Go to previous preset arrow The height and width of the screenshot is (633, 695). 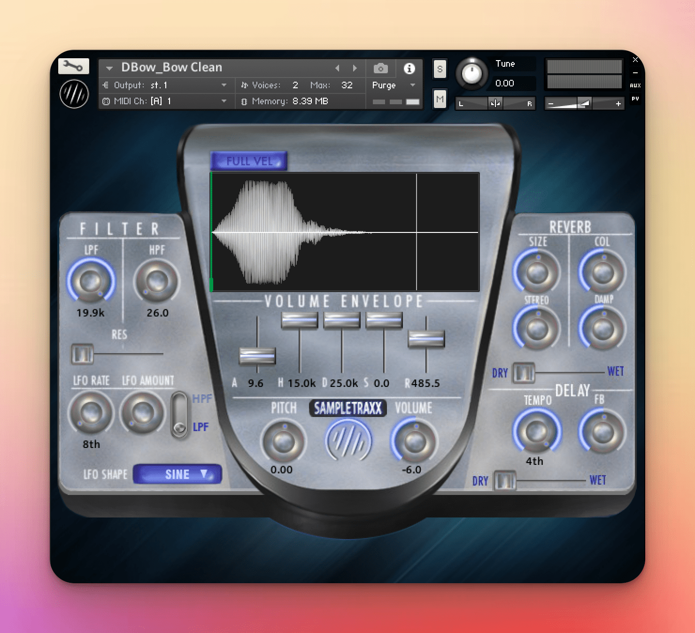coord(337,68)
